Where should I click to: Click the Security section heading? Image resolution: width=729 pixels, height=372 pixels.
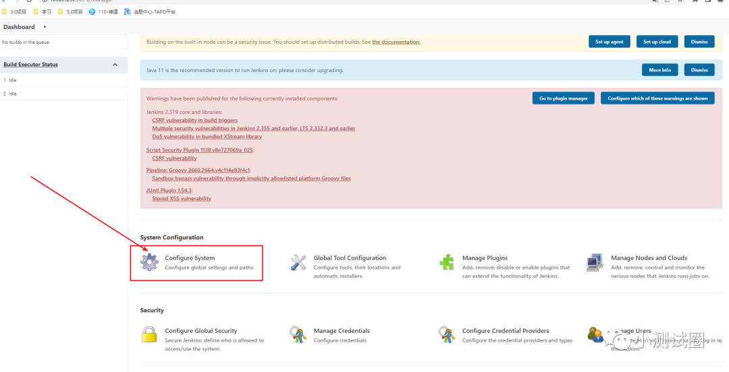pyautogui.click(x=152, y=310)
